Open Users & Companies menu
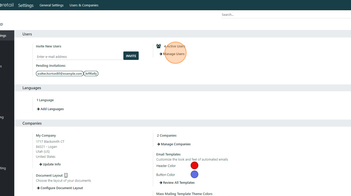Image resolution: width=351 pixels, height=196 pixels. 84,5
